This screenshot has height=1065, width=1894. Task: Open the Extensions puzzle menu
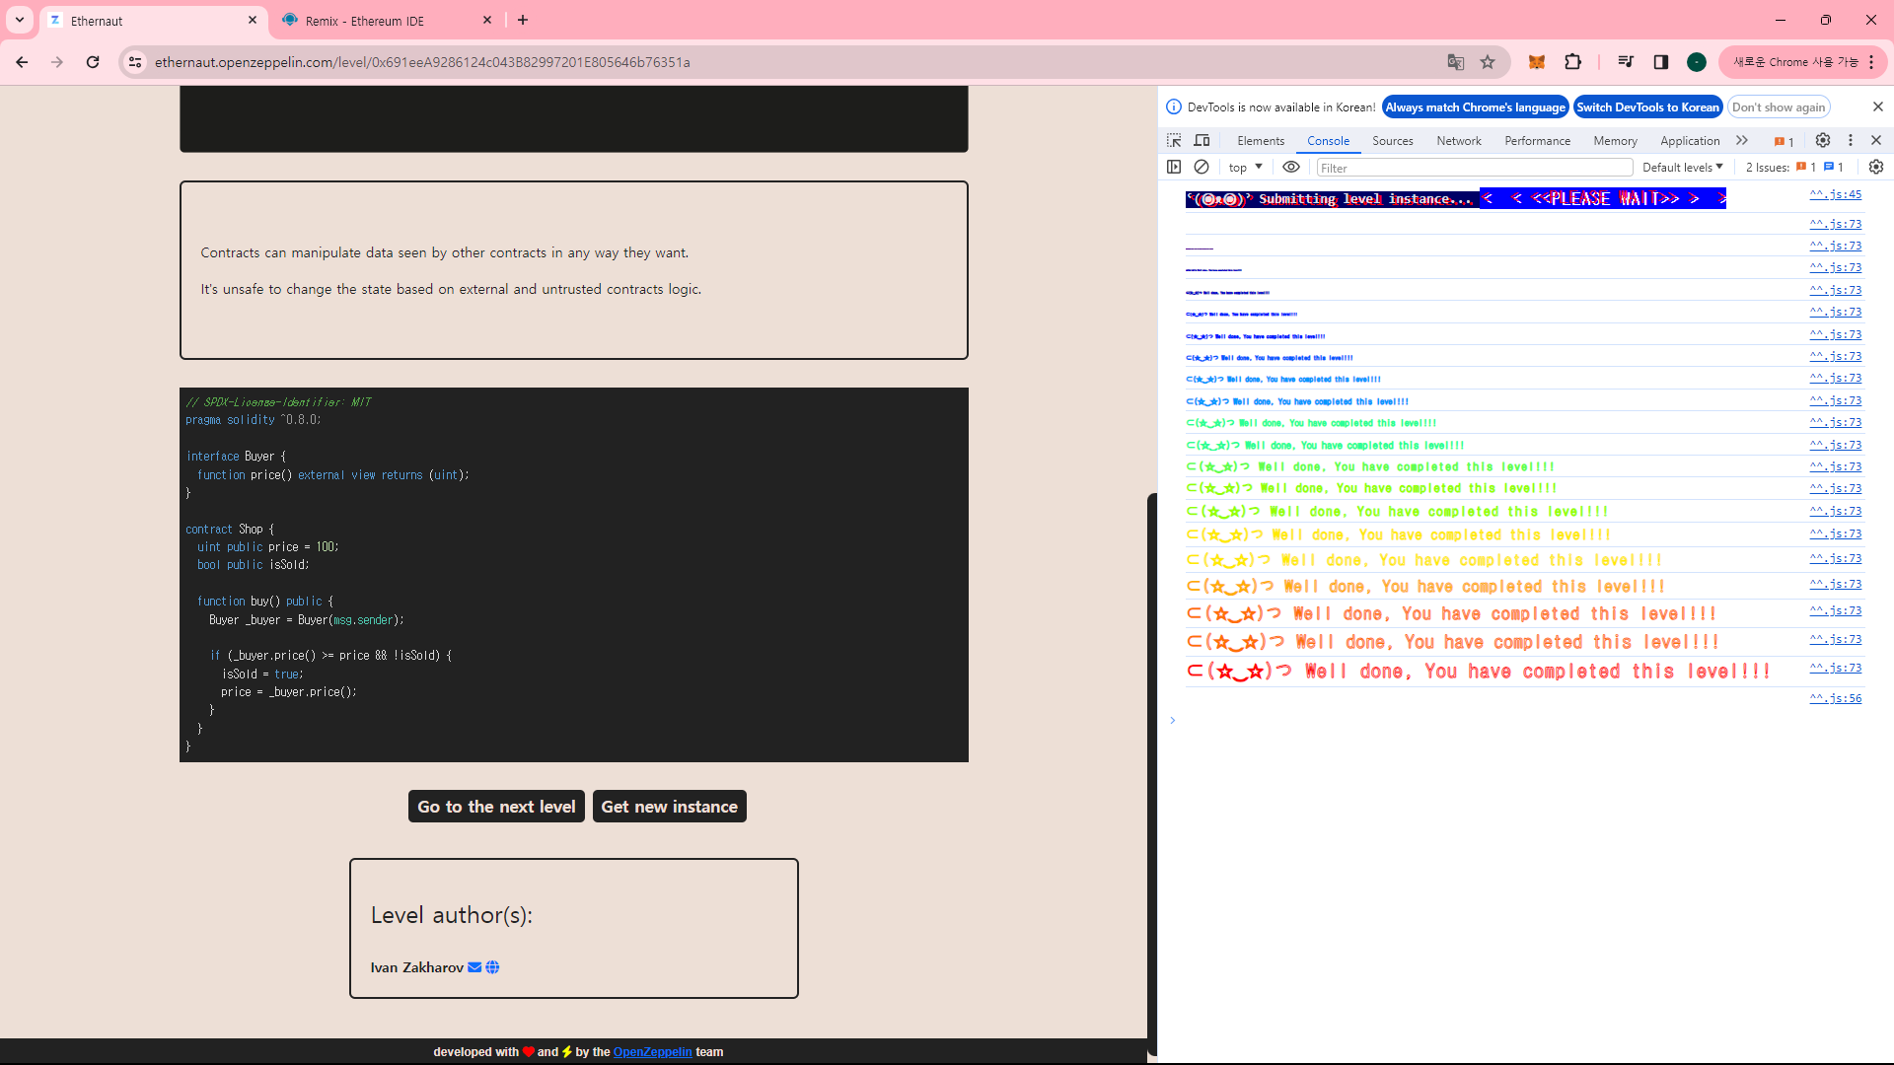pyautogui.click(x=1573, y=62)
